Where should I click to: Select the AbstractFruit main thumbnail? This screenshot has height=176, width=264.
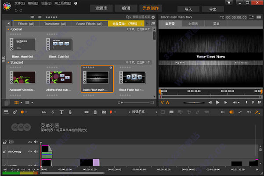click(22, 77)
